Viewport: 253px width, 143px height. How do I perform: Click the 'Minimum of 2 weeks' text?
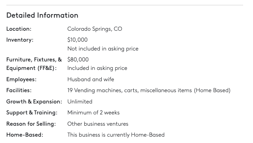(94, 113)
